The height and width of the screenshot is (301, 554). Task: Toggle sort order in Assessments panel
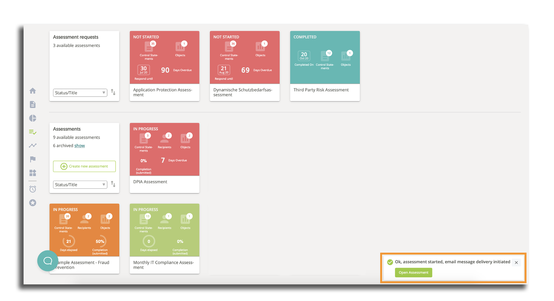(x=113, y=184)
